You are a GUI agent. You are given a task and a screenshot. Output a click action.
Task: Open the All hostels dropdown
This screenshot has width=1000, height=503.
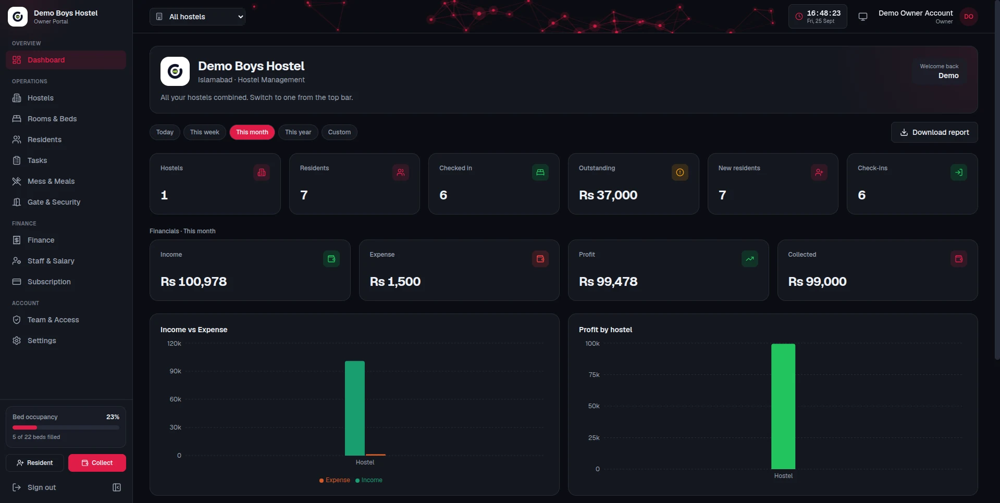click(x=197, y=17)
